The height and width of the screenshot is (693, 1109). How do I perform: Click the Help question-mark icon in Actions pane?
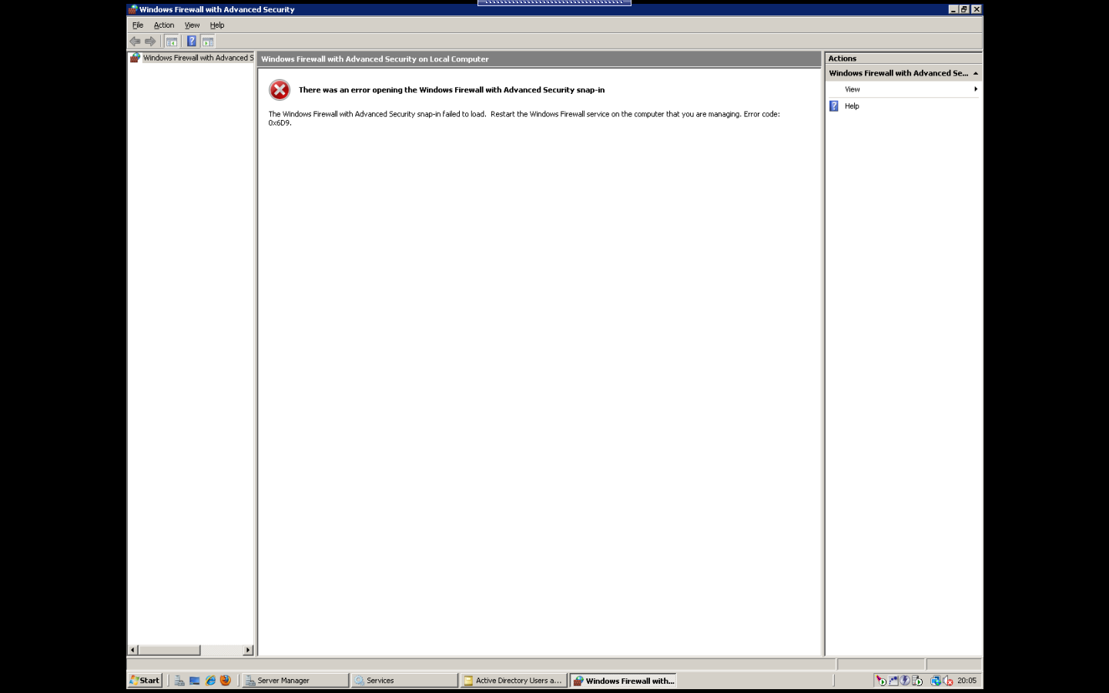click(x=834, y=106)
